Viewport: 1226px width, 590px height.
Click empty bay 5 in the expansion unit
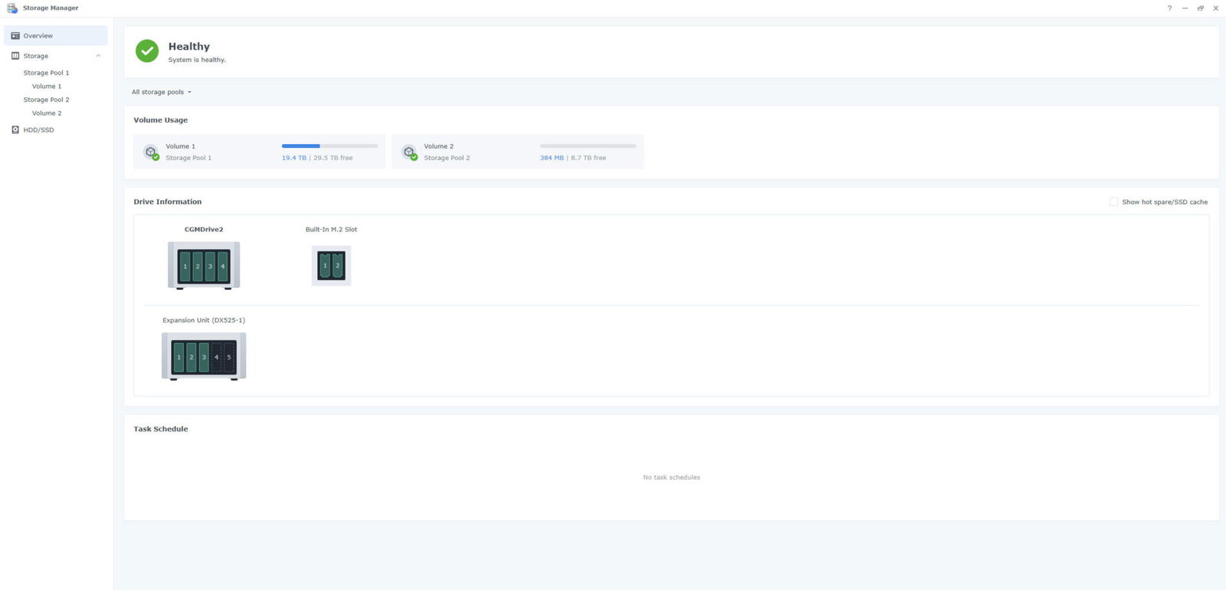coord(228,357)
